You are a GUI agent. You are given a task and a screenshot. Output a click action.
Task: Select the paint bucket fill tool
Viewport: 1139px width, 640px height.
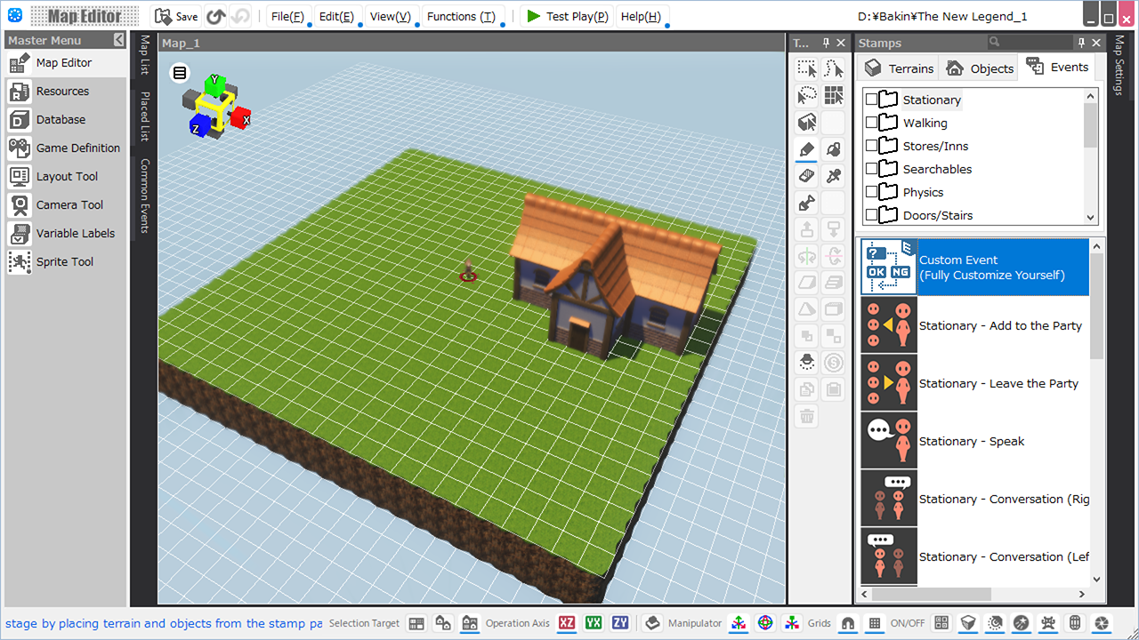tap(834, 149)
